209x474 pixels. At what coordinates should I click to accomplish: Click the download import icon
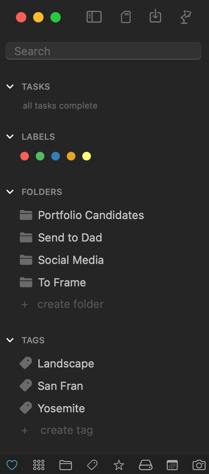155,16
